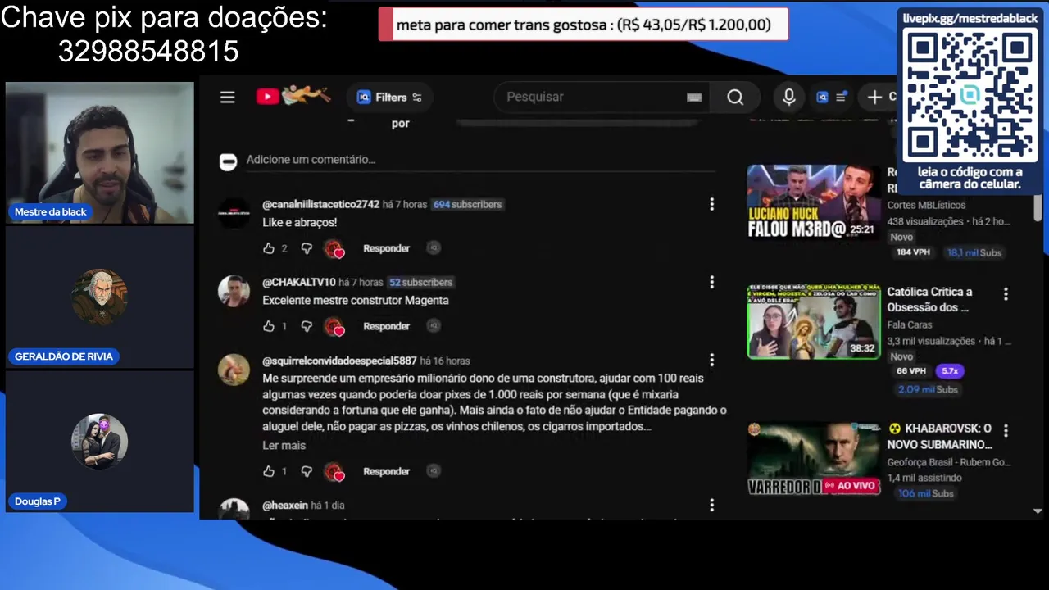Click creator heart on CHAKALTV10 comment
The width and height of the screenshot is (1049, 590).
click(x=334, y=326)
